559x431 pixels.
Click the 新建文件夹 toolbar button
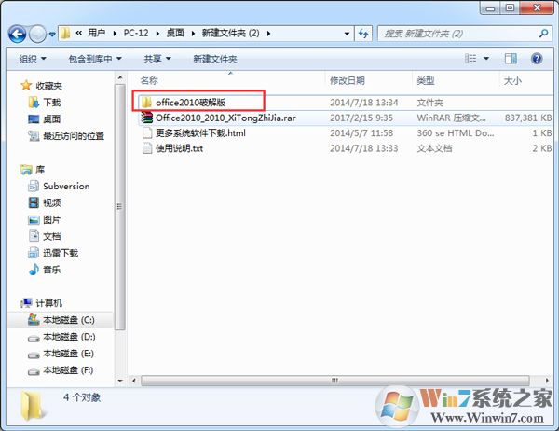coord(215,59)
